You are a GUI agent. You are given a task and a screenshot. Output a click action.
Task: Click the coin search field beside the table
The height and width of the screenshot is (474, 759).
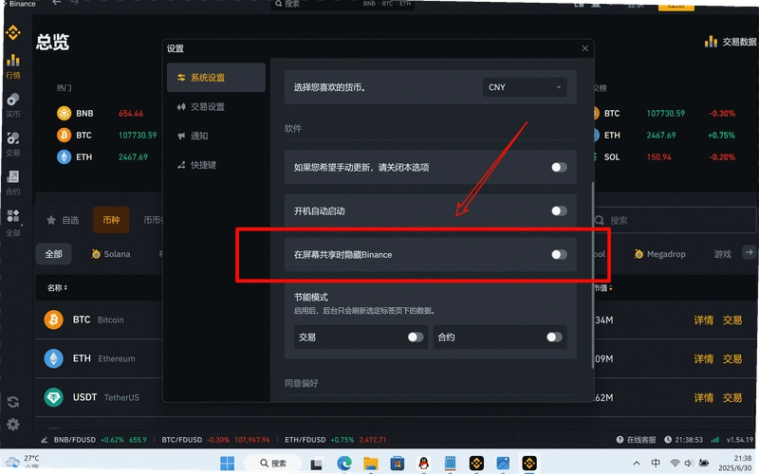[x=675, y=220]
